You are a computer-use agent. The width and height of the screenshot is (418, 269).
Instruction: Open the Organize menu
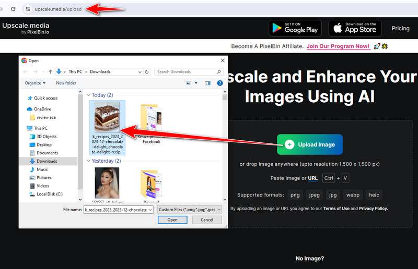click(x=35, y=83)
